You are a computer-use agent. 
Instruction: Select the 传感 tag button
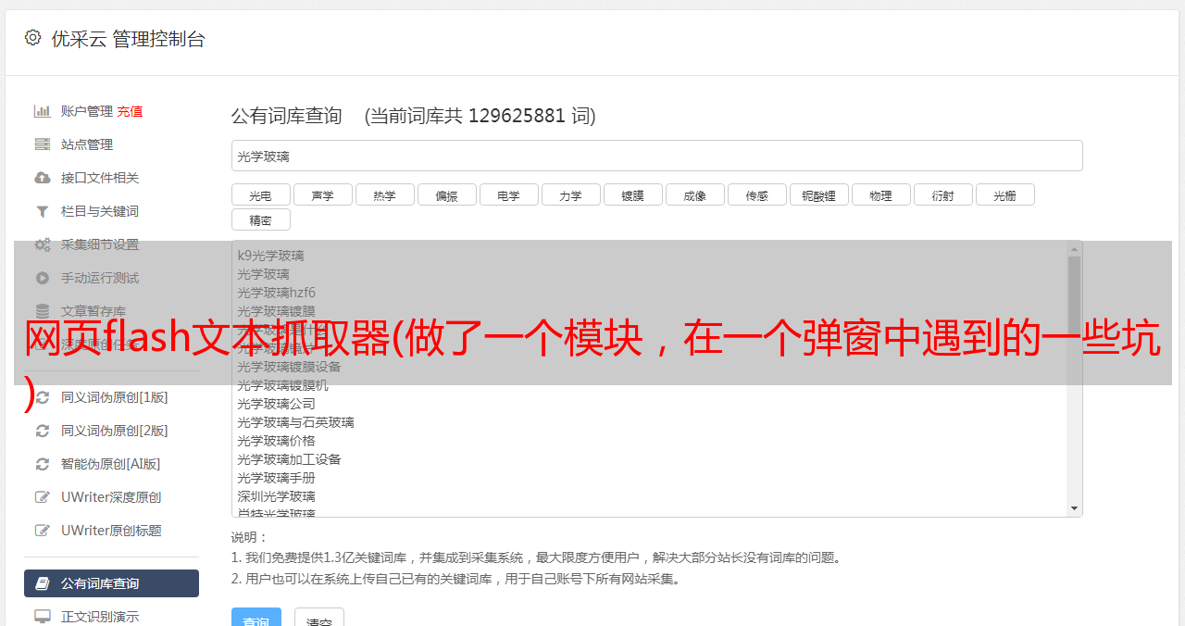tap(757, 194)
